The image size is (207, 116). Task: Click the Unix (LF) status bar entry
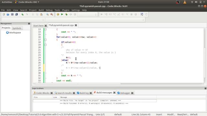(100, 114)
